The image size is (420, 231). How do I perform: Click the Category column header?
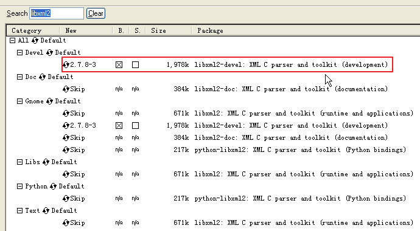coord(33,30)
